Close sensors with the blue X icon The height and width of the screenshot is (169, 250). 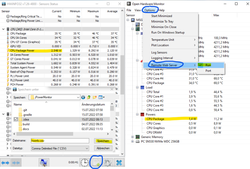click(119, 163)
